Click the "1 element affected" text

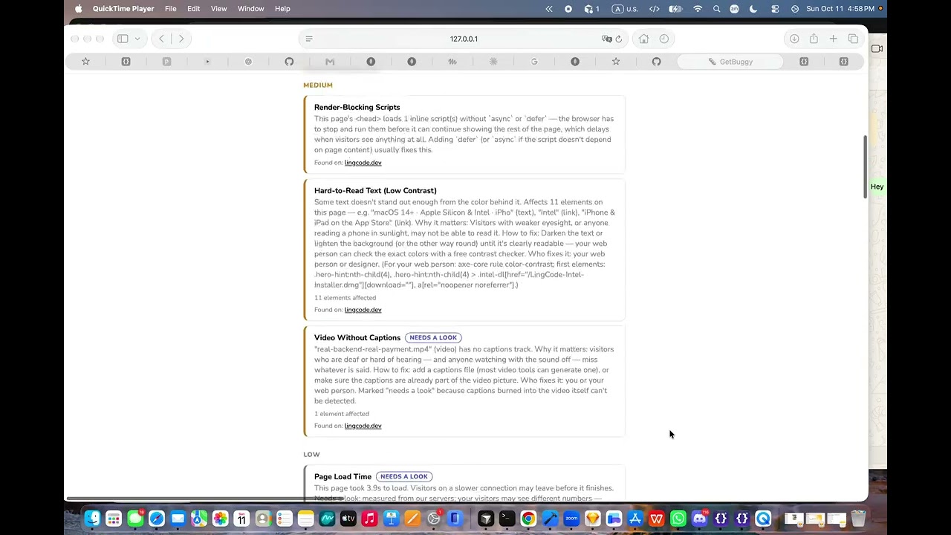coord(342,414)
